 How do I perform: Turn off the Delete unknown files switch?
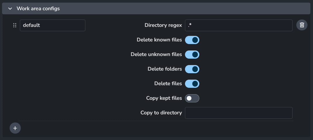[192, 55]
